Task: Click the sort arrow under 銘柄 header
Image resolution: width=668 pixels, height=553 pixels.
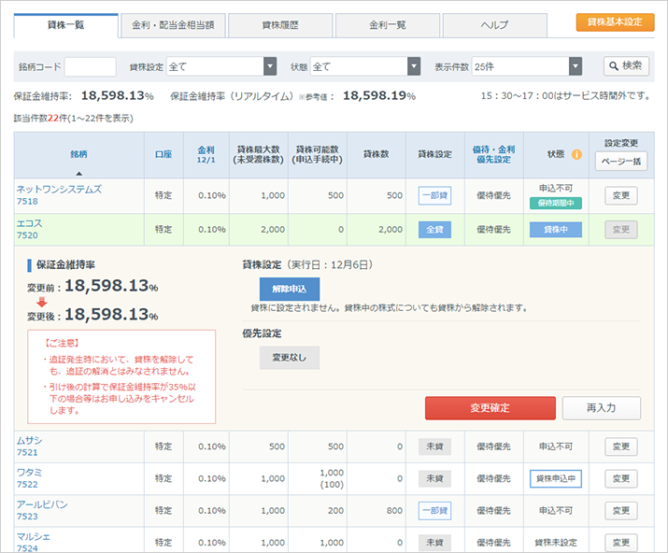Action: coord(78,173)
